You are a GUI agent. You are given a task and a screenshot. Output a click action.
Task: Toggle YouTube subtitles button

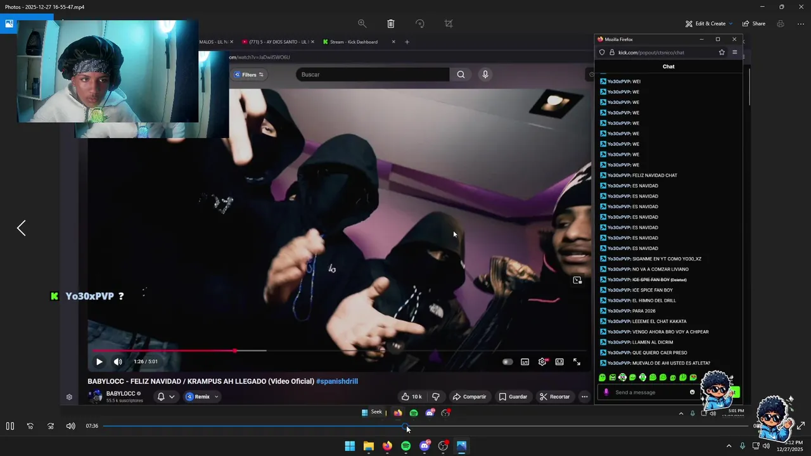[x=525, y=362]
